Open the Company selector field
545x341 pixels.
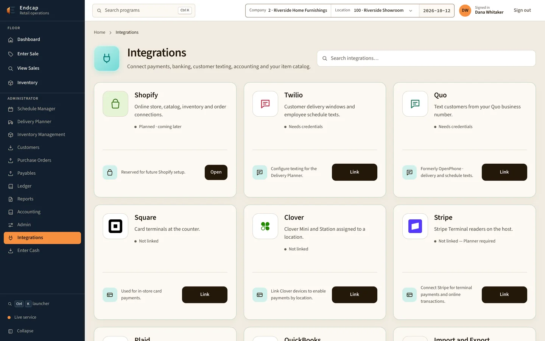[x=288, y=11]
